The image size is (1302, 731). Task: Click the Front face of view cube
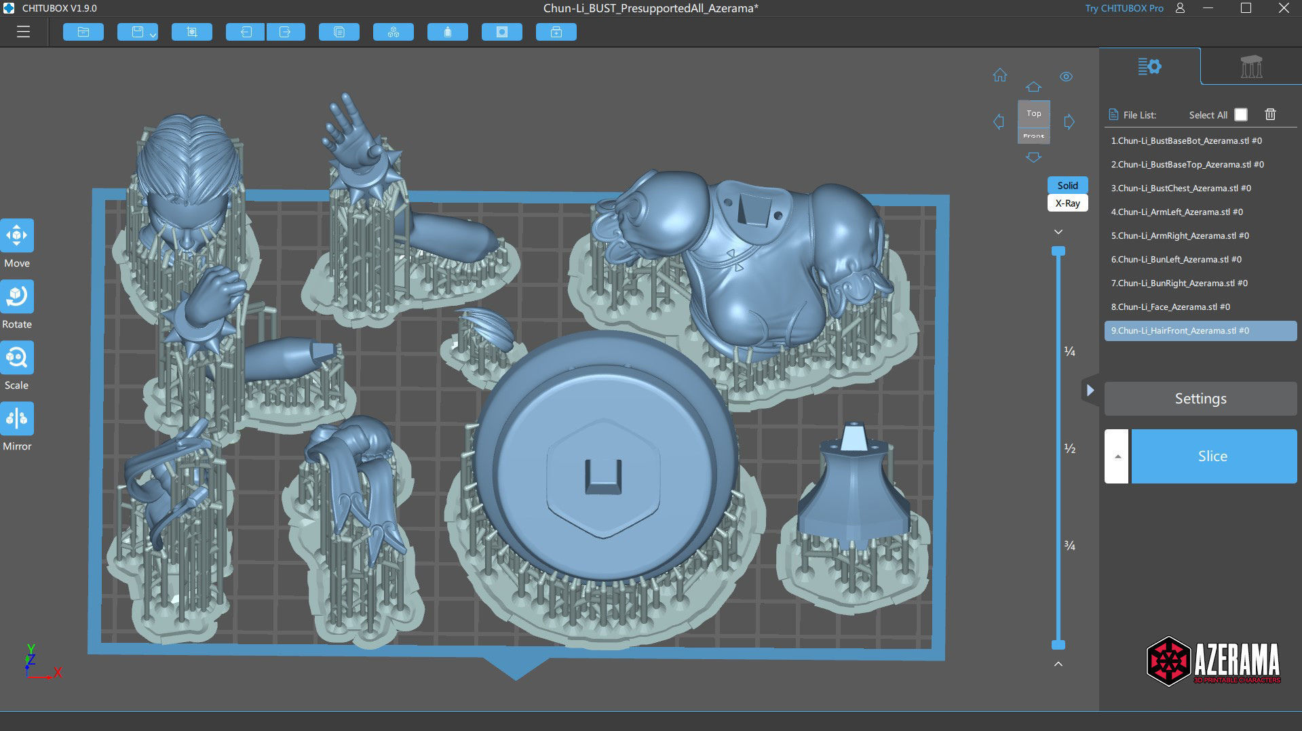point(1034,136)
